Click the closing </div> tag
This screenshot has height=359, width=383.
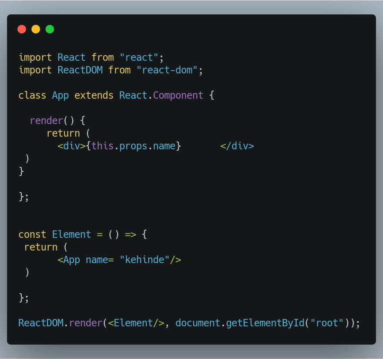pos(237,146)
